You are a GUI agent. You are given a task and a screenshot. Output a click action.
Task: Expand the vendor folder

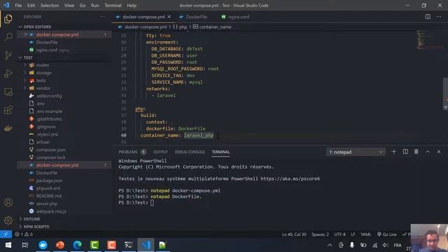[x=43, y=88]
